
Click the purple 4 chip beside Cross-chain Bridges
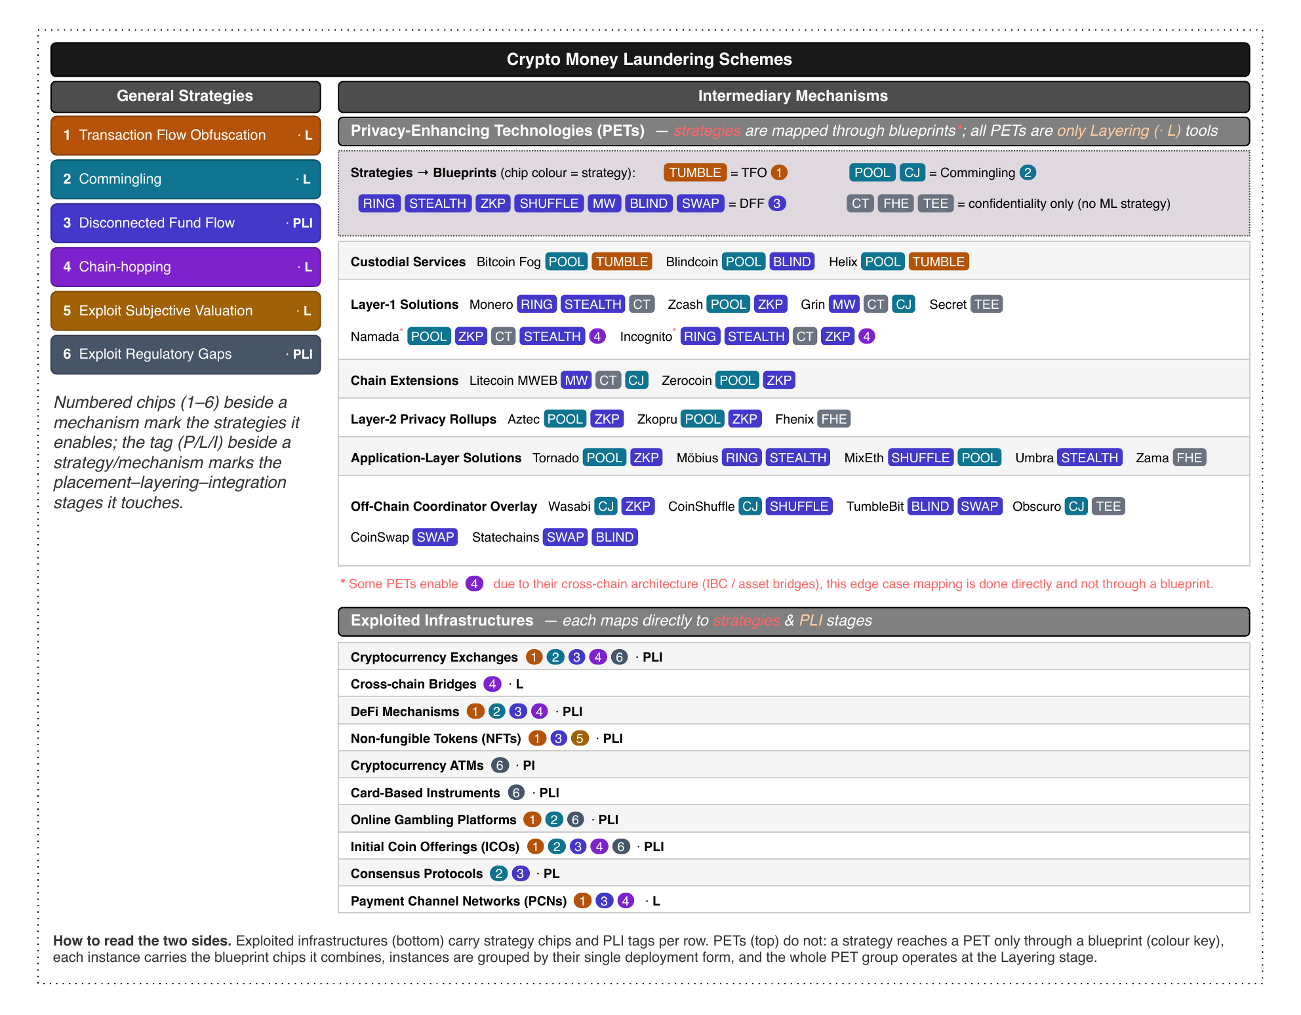492,684
